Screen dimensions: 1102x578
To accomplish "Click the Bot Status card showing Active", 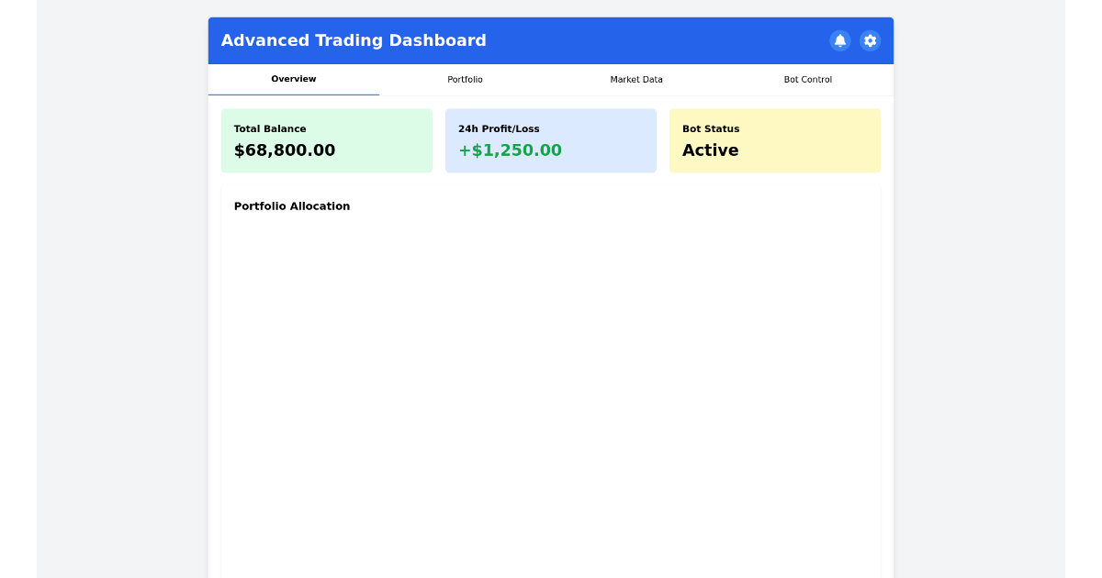I will (775, 140).
